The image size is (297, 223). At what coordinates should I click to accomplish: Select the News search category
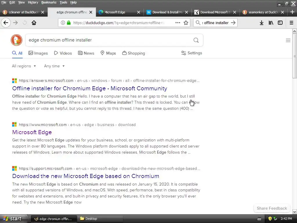coord(86,53)
